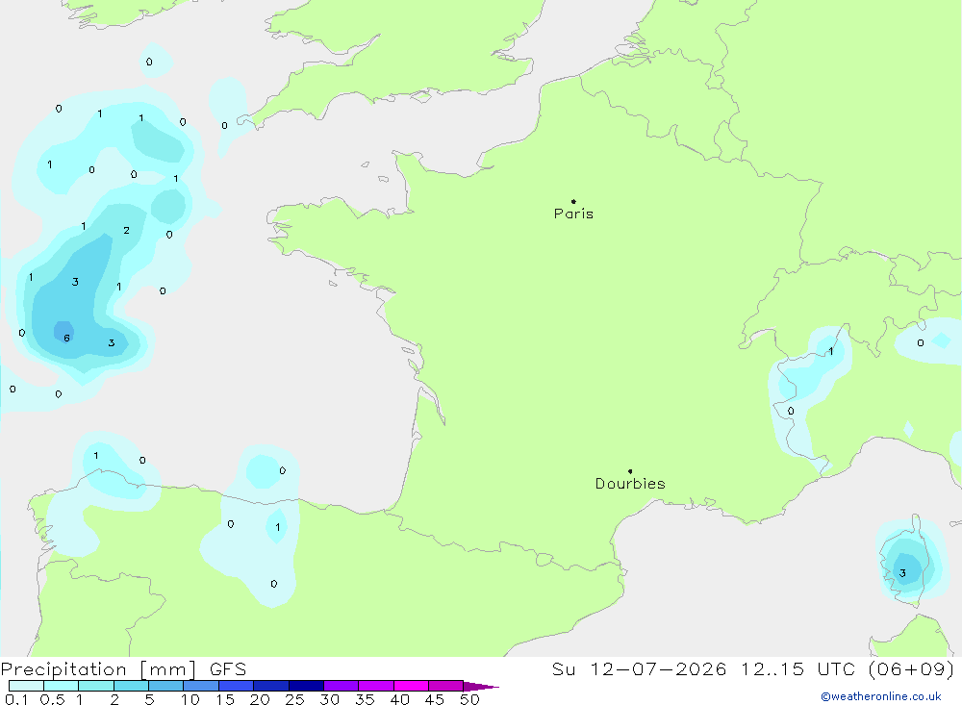Click the legend label '0.1'
This screenshot has width=962, height=705.
point(16,699)
